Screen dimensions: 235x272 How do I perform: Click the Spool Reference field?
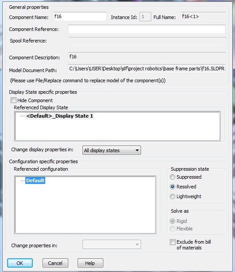[148, 42]
